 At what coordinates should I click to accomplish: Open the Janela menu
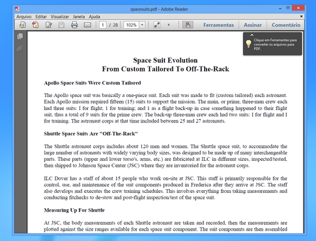pos(79,16)
